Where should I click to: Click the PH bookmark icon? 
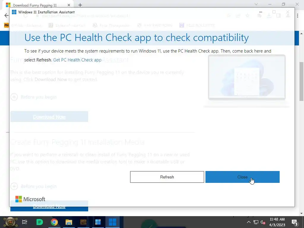7,25
